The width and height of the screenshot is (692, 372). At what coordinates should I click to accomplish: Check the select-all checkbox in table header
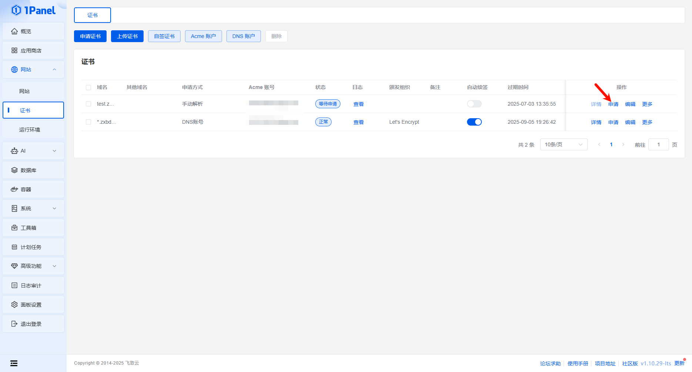pyautogui.click(x=88, y=88)
